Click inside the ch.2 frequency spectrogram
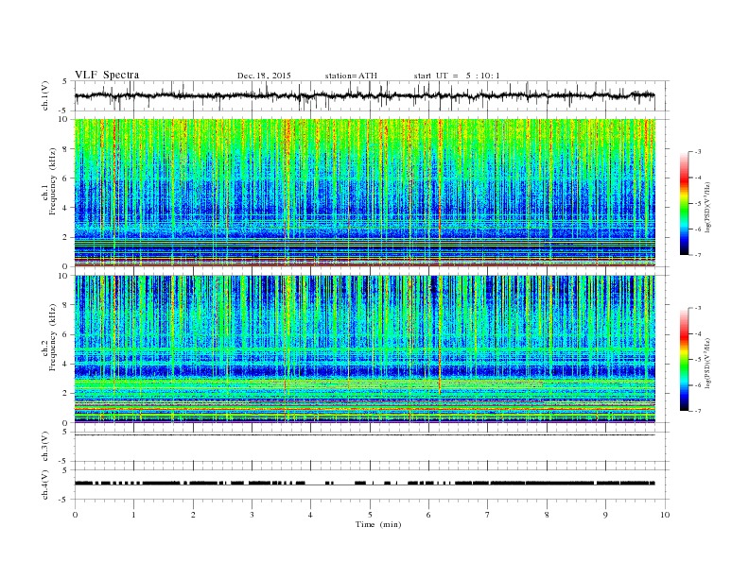 click(365, 349)
